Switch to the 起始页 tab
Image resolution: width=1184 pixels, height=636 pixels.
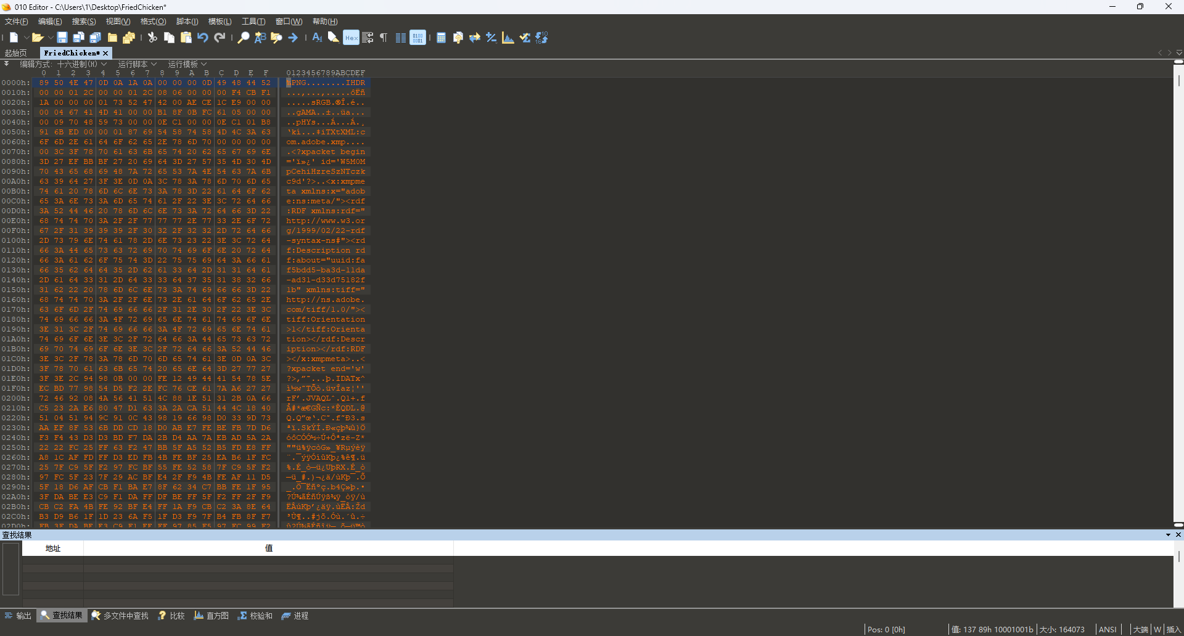point(16,54)
